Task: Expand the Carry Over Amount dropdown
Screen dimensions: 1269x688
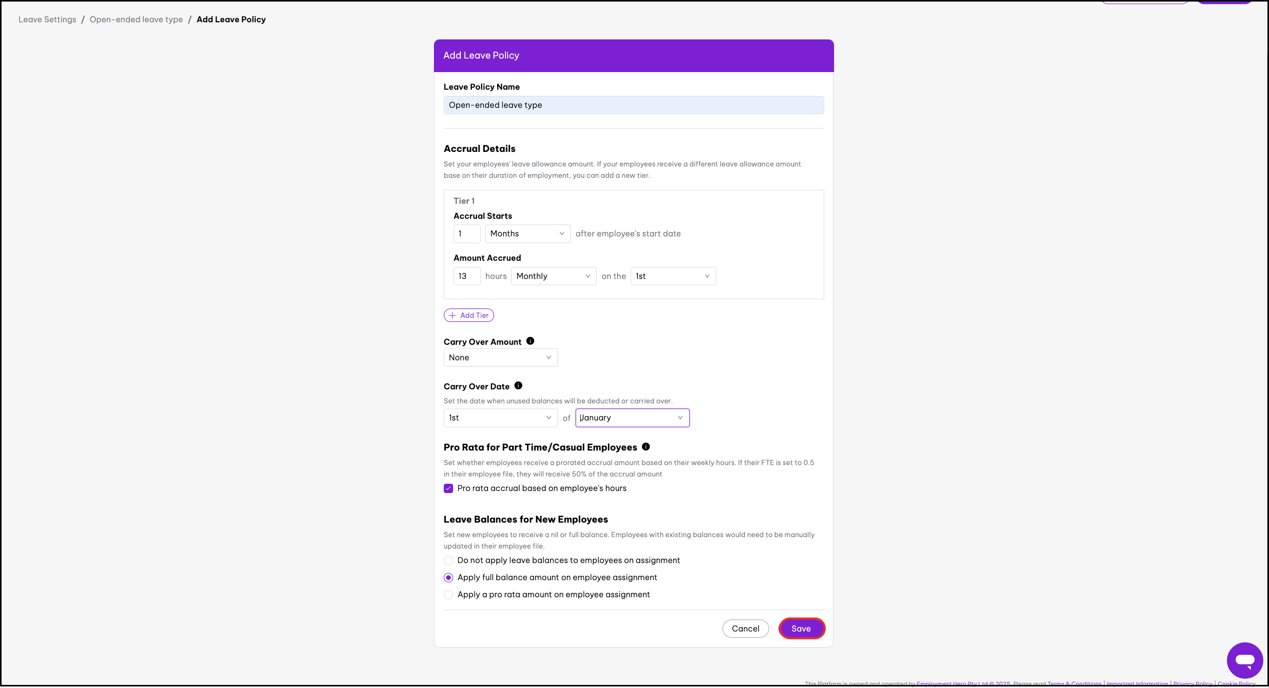Action: (x=500, y=358)
